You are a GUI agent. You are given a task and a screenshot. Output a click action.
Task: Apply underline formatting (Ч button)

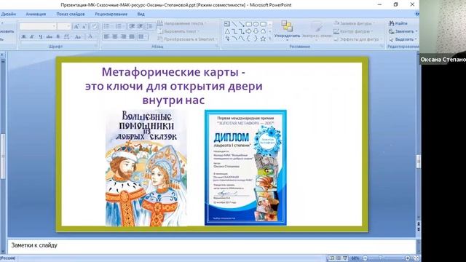(41, 37)
